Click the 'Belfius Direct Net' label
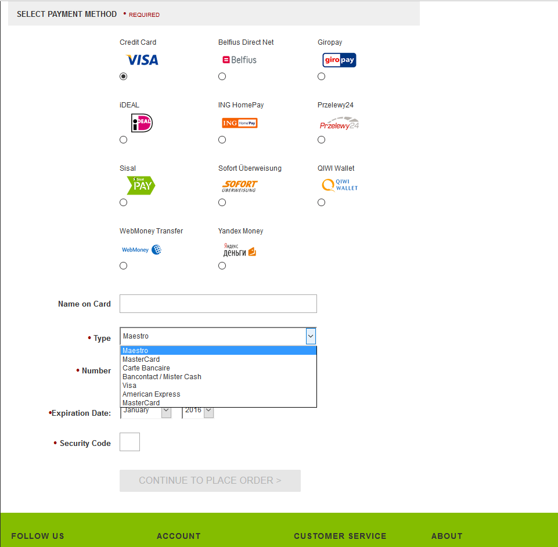 pos(246,42)
